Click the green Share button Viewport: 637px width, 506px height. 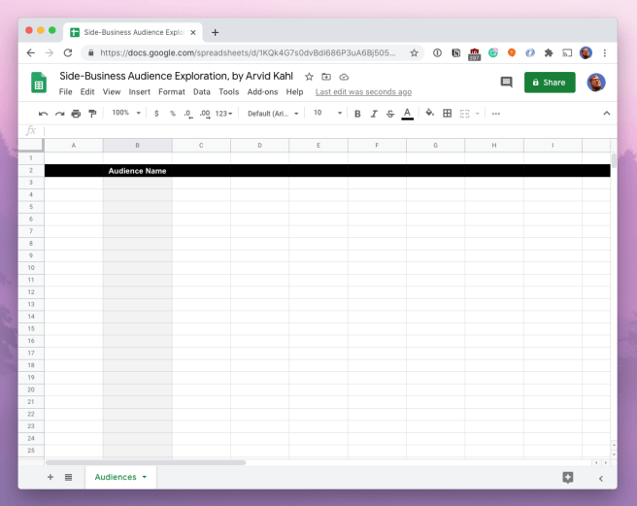point(550,83)
